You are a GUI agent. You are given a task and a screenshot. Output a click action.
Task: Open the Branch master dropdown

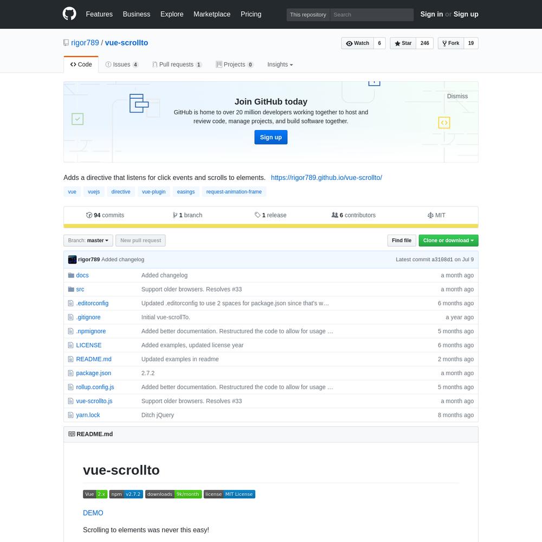tap(88, 241)
